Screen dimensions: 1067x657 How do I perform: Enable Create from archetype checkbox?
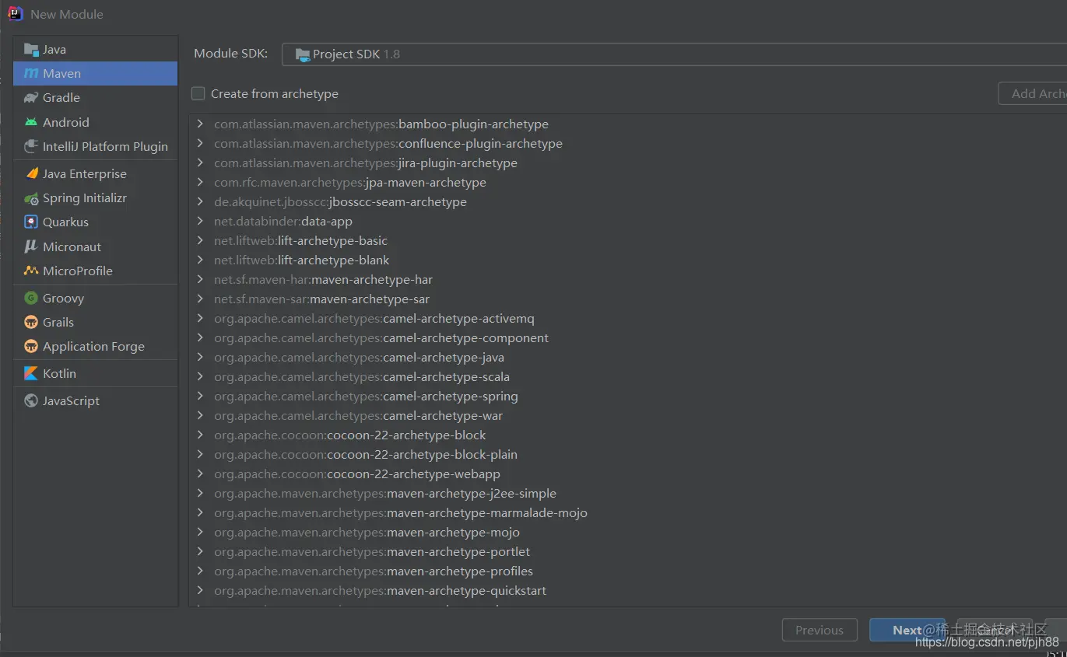point(198,93)
